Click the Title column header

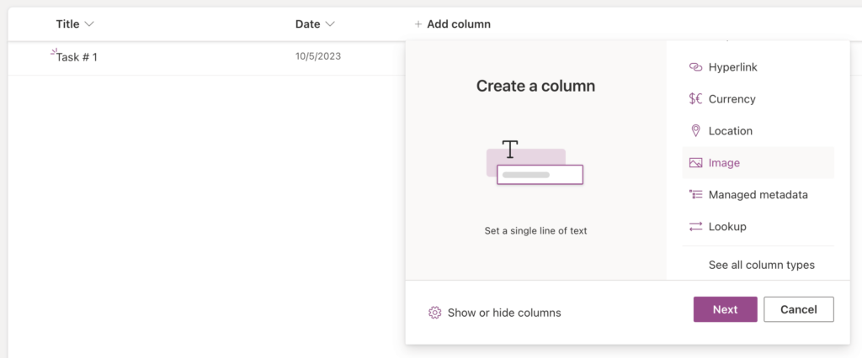tap(75, 24)
